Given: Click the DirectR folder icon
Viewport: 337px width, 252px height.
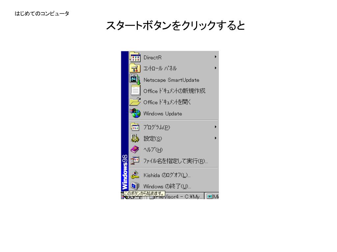Looking at the screenshot, I should pos(135,57).
